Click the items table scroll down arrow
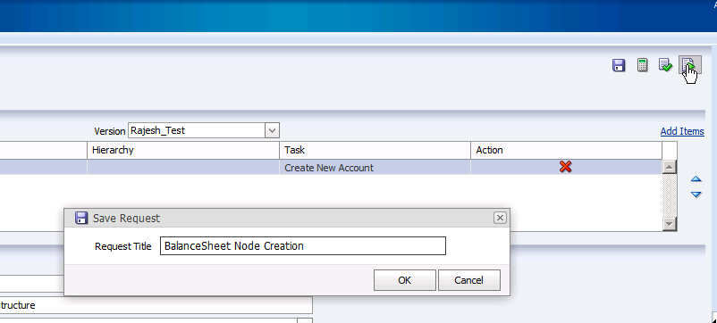Viewport: 717px width, 323px height. pos(669,224)
